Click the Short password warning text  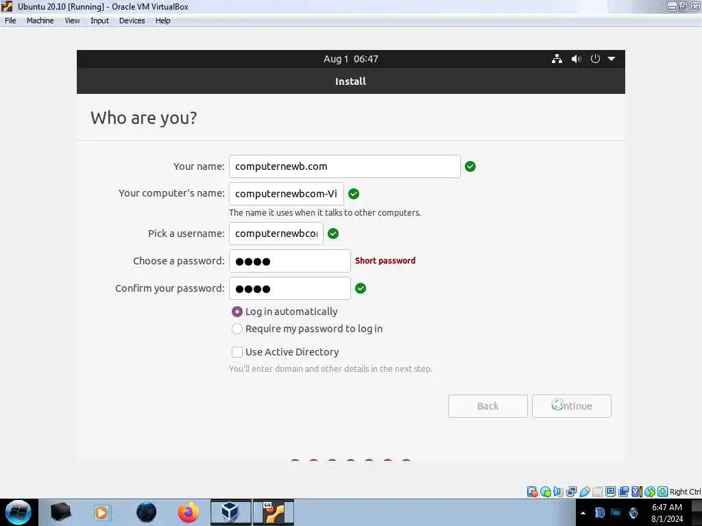(x=385, y=261)
